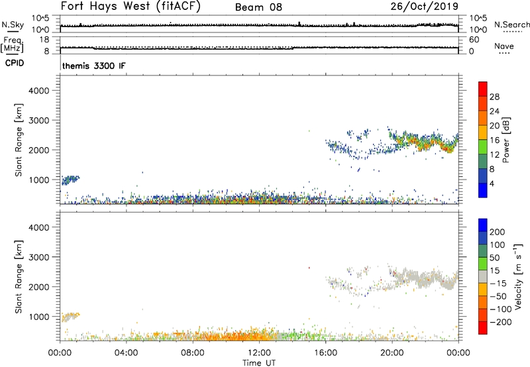Click the 'Slant Range [km]' label of power panel

(19, 140)
